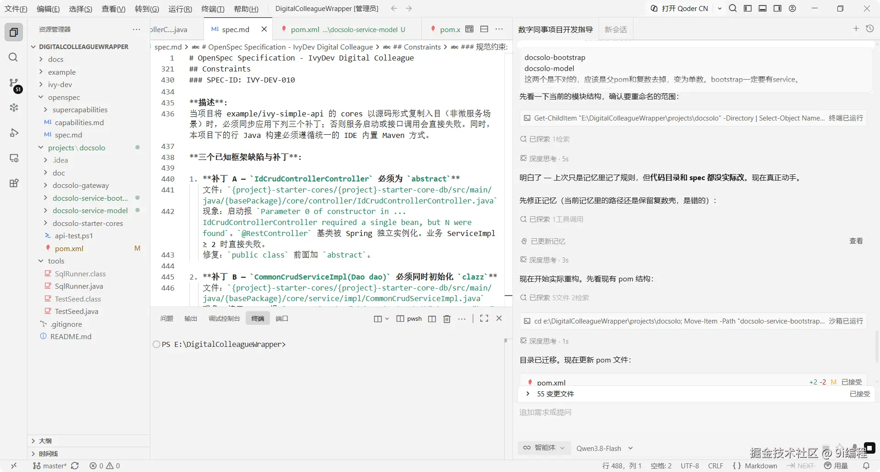
Task: Open the Qwen3.8-Flash model dropdown
Action: coord(604,448)
